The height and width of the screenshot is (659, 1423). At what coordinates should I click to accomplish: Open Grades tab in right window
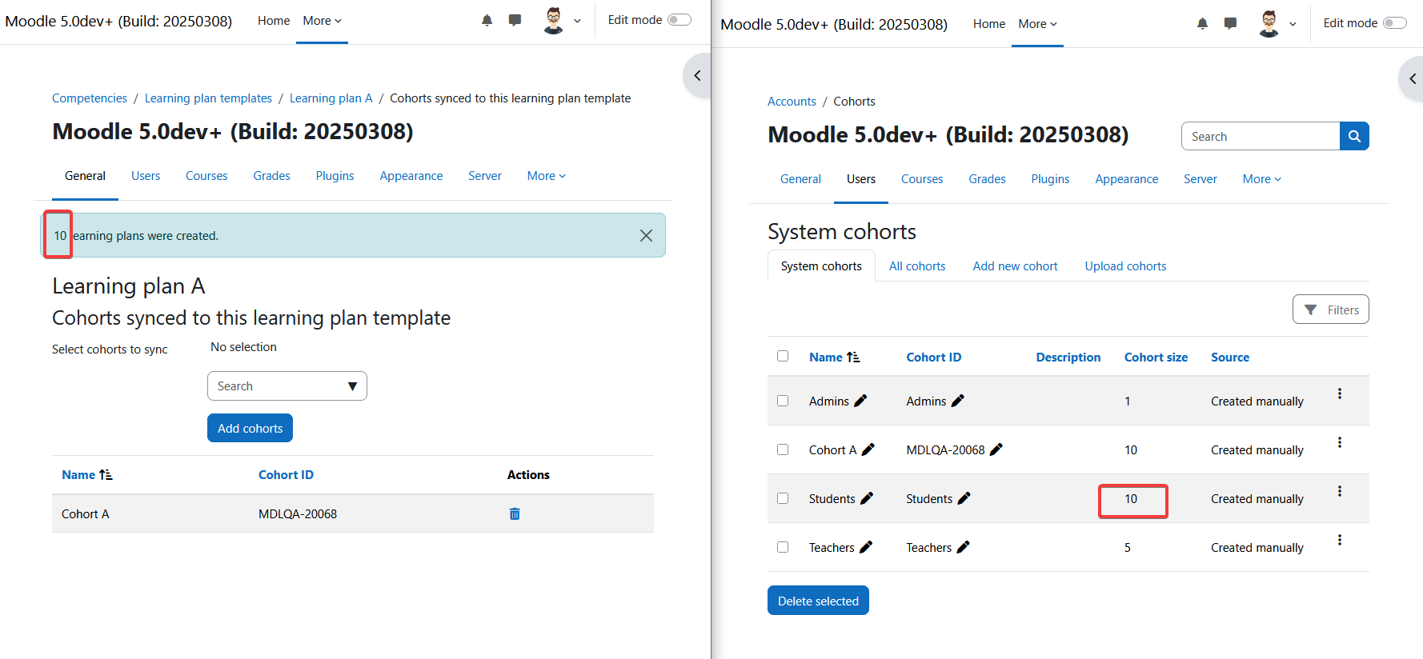987,179
